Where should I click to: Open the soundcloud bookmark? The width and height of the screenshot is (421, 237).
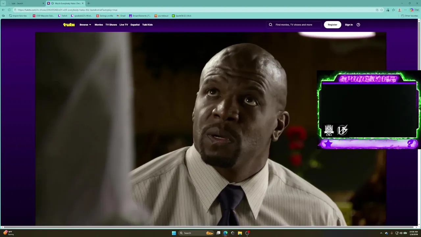(x=161, y=16)
